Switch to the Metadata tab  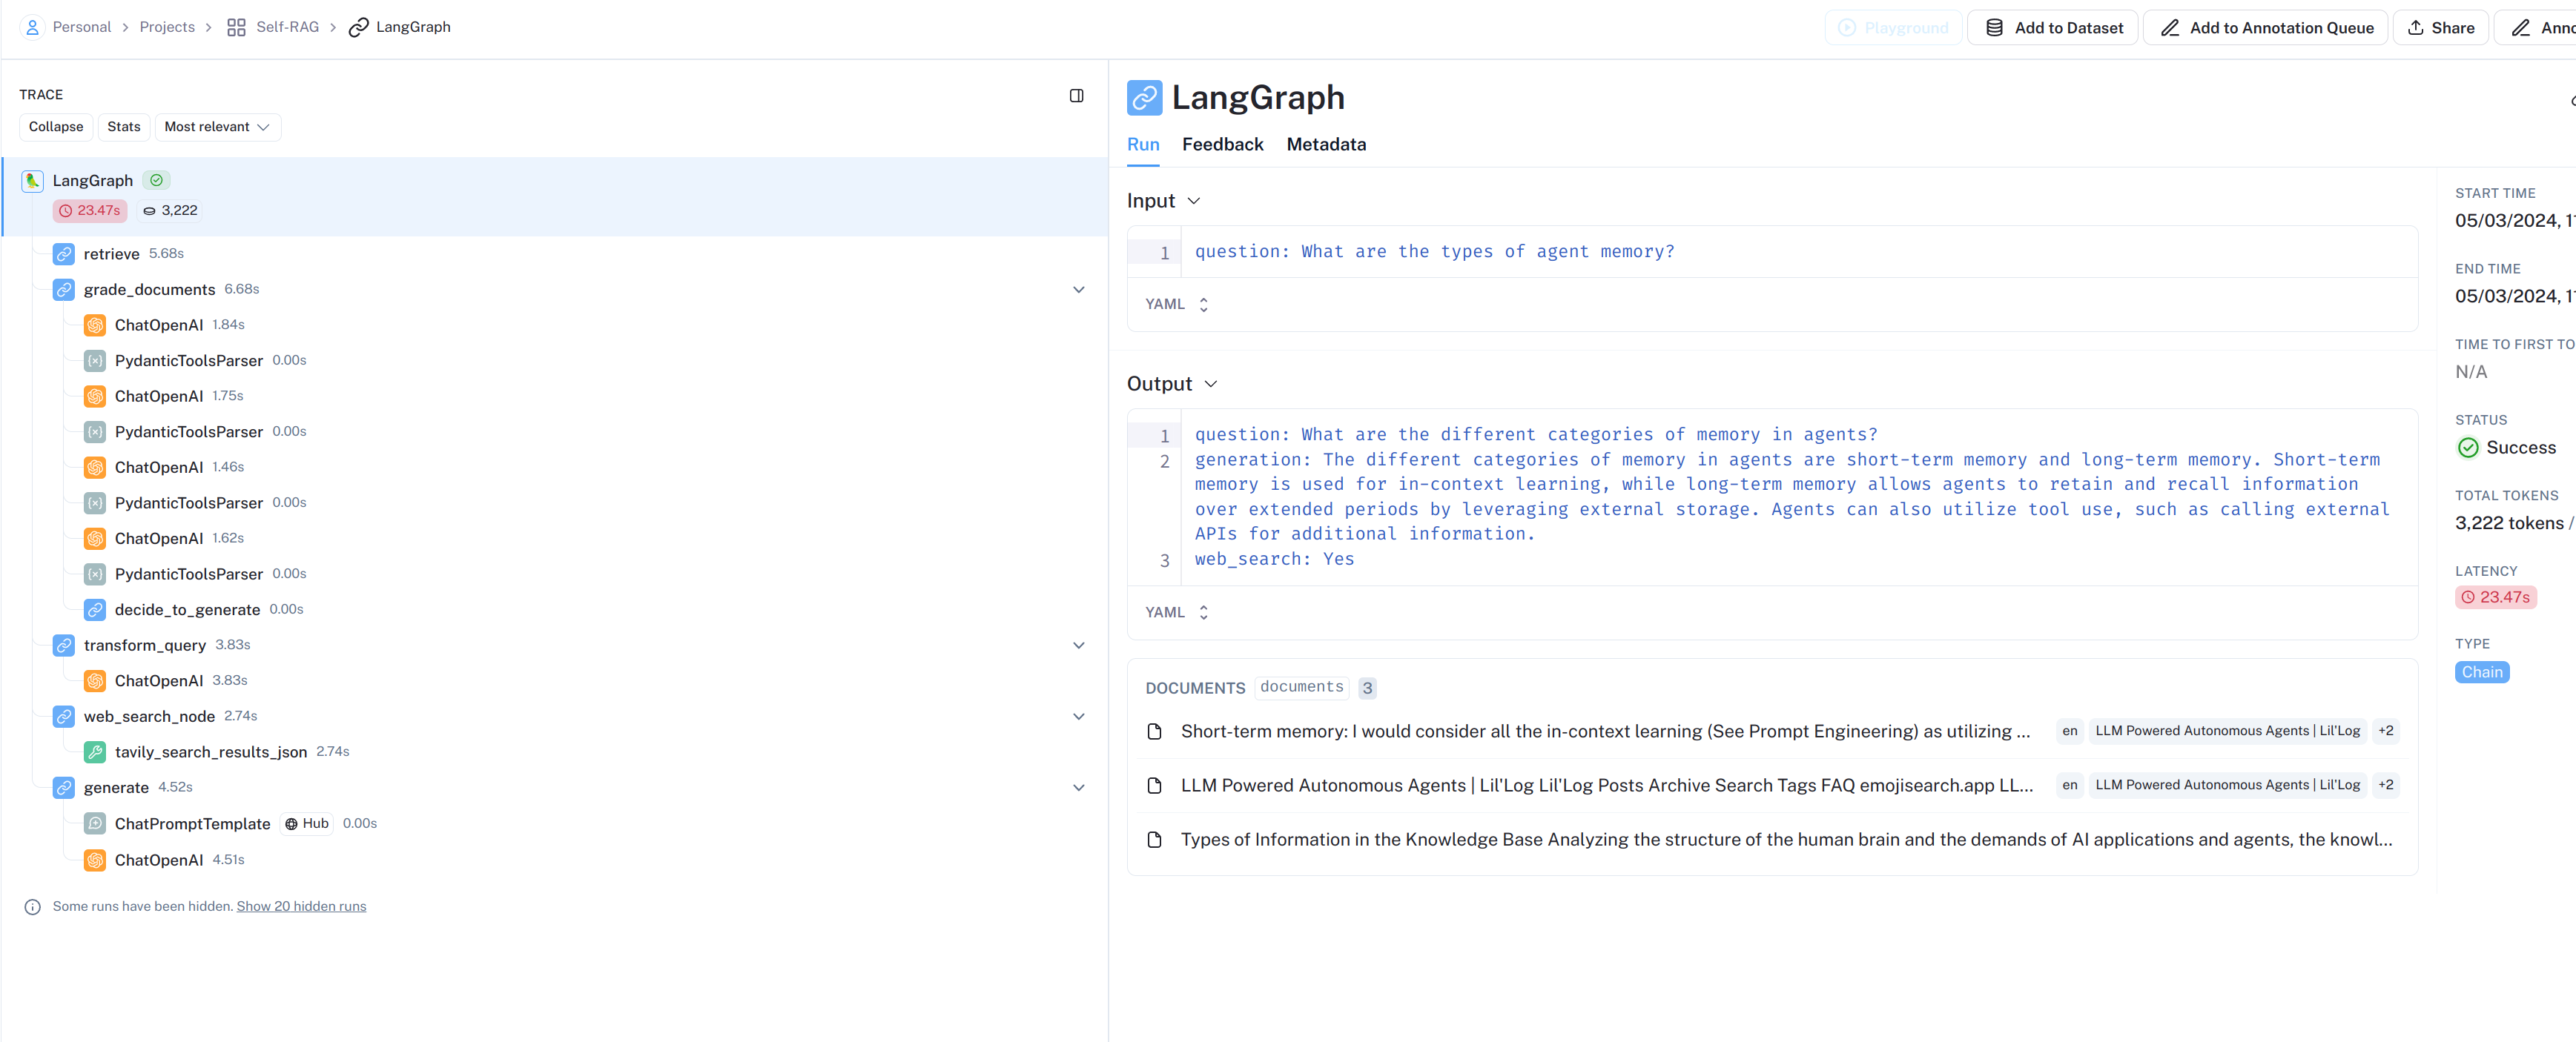[1326, 145]
